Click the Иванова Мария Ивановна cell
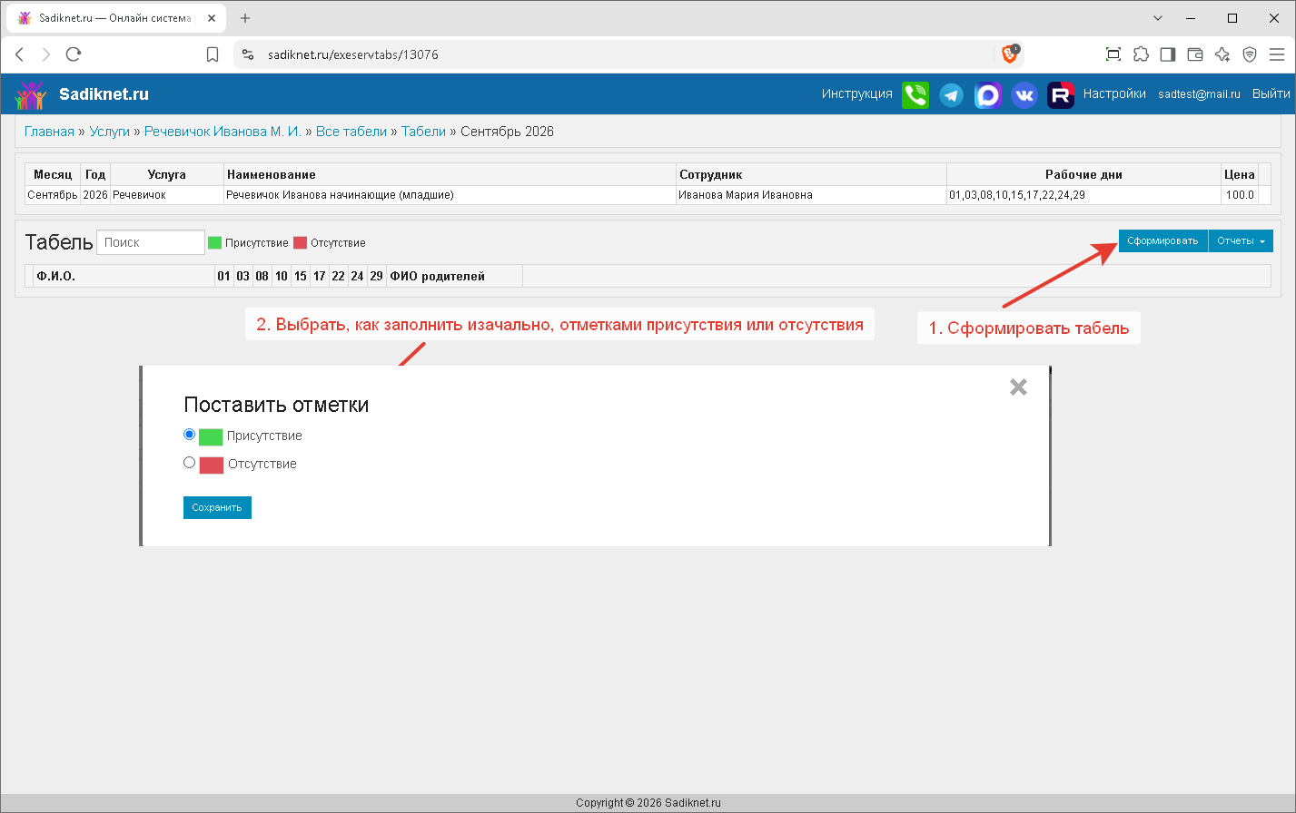The height and width of the screenshot is (813, 1296). coord(811,195)
